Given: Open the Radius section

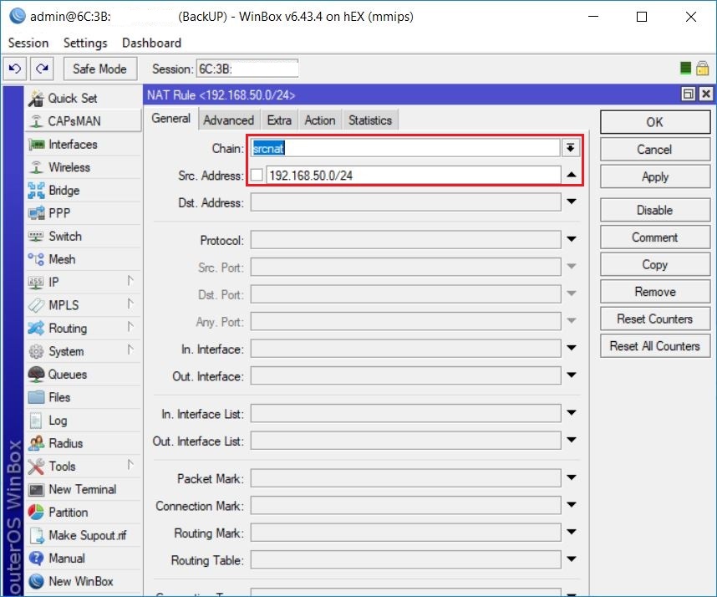Looking at the screenshot, I should pos(84,443).
